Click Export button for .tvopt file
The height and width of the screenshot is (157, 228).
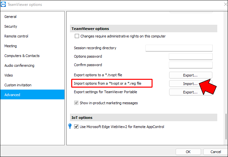pos(190,75)
